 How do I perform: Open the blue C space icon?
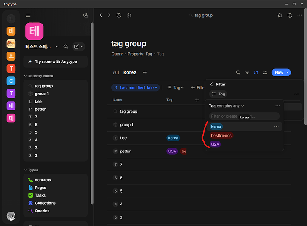pos(11,81)
